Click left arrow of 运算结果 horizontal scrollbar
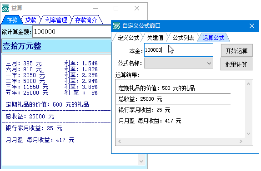Screen dimensions: 261x171 120,141
